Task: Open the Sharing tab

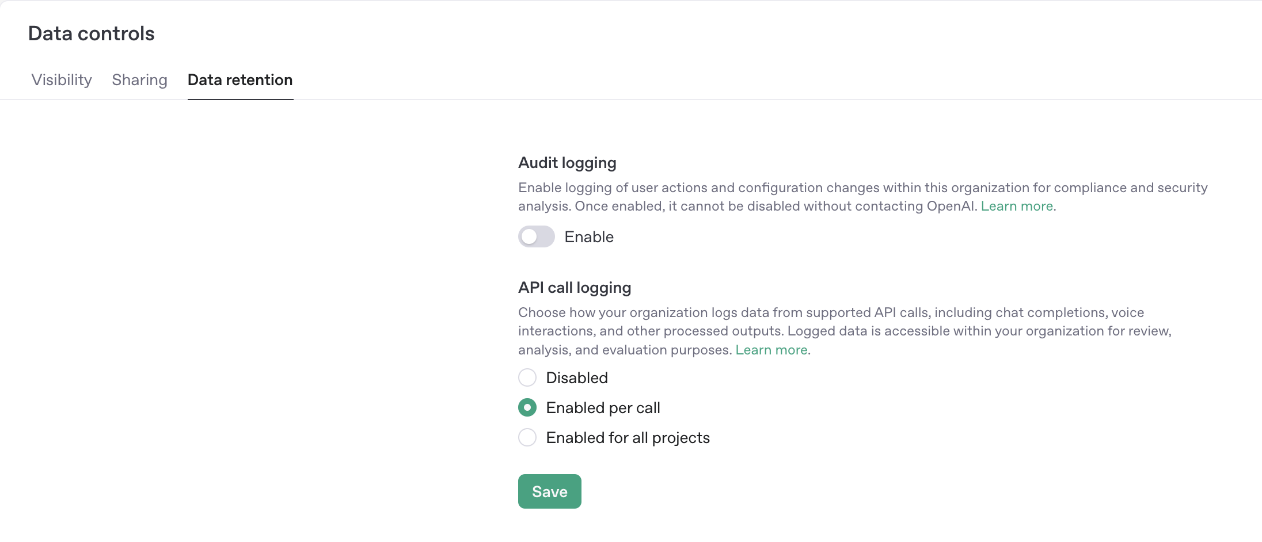Action: click(139, 80)
